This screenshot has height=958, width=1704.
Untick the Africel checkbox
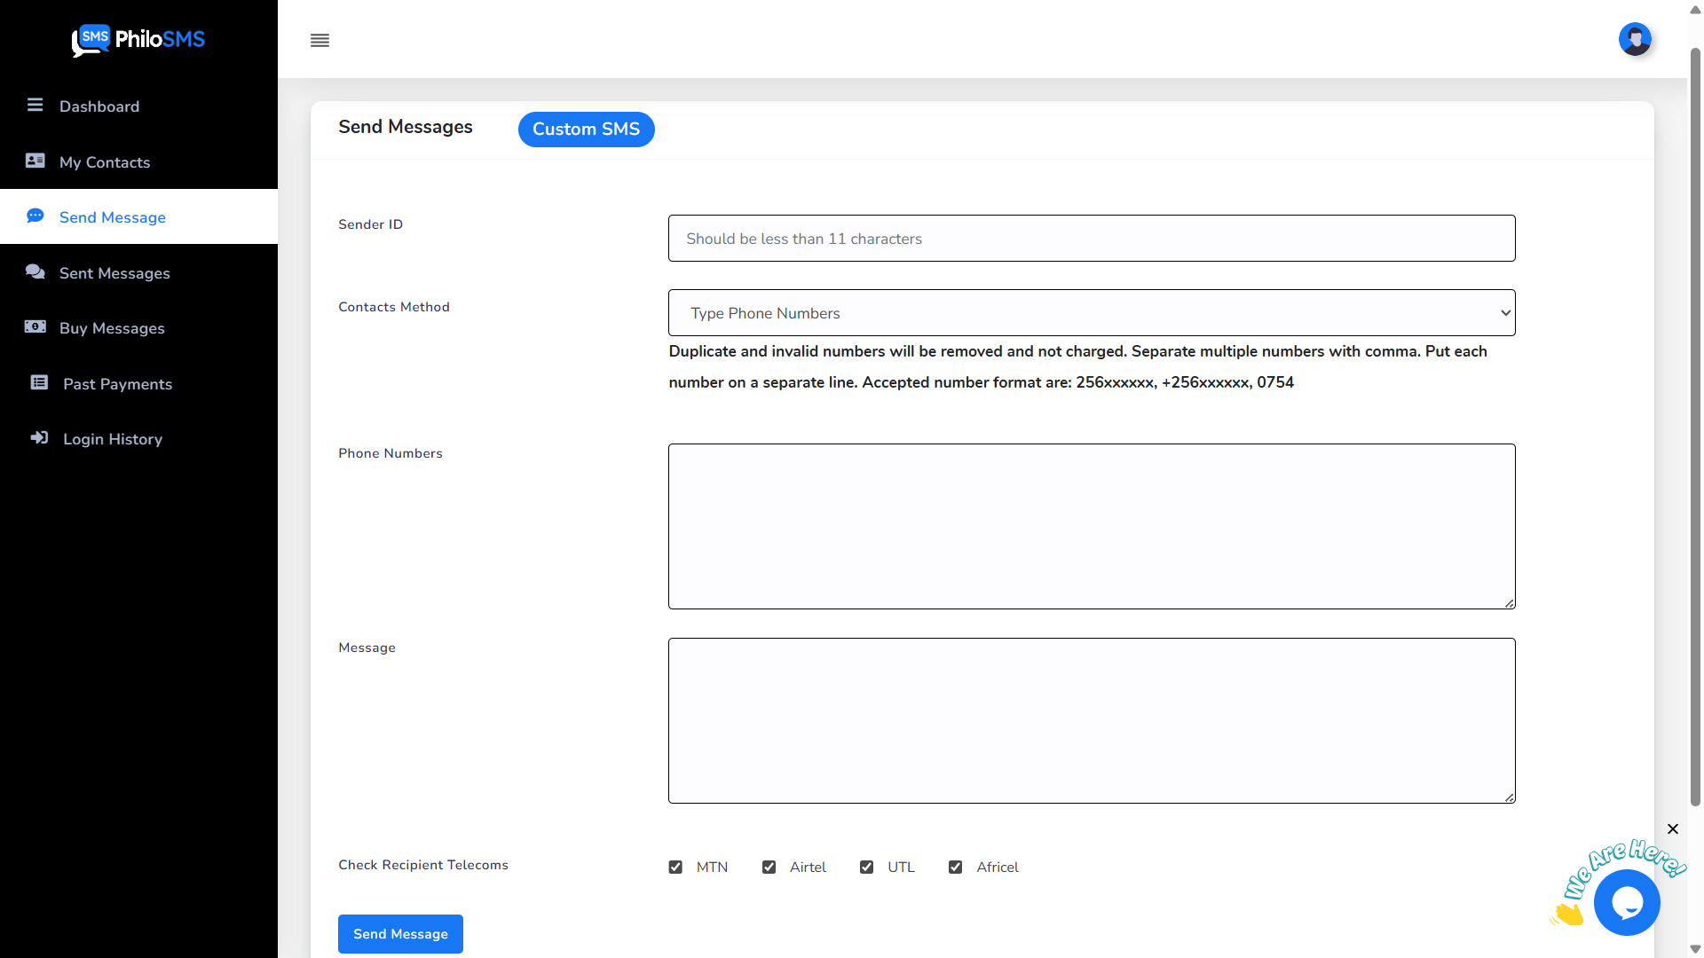955,868
